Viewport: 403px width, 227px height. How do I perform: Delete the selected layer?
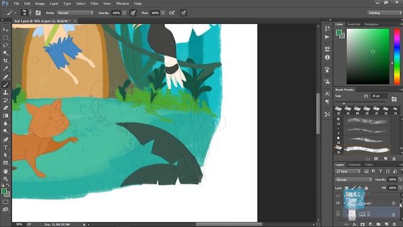pyautogui.click(x=395, y=224)
